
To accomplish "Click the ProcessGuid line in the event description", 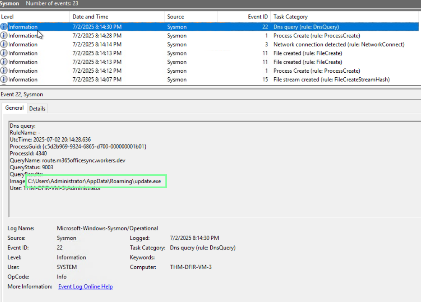I will [78, 147].
